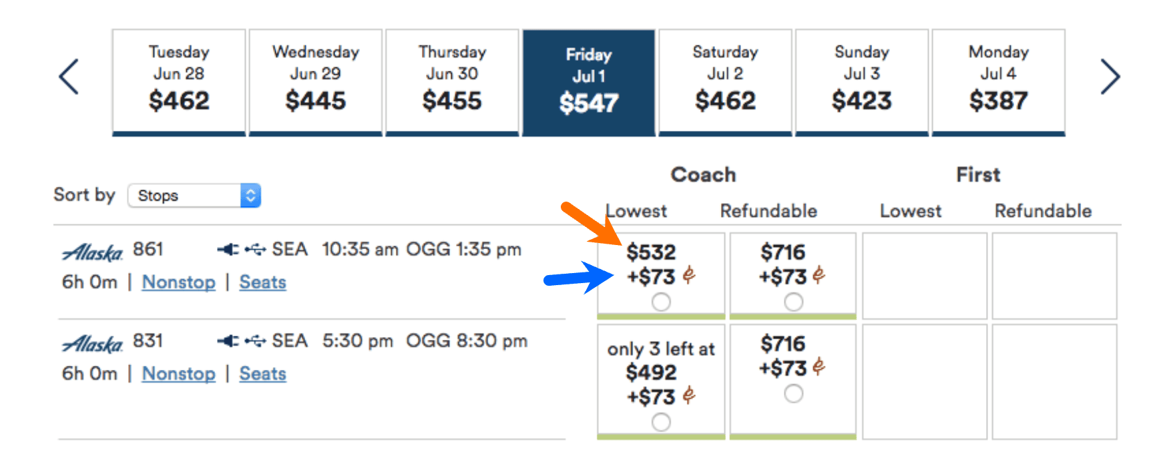Open the Sort by Stops dropdown
1155x454 pixels.
pos(194,196)
